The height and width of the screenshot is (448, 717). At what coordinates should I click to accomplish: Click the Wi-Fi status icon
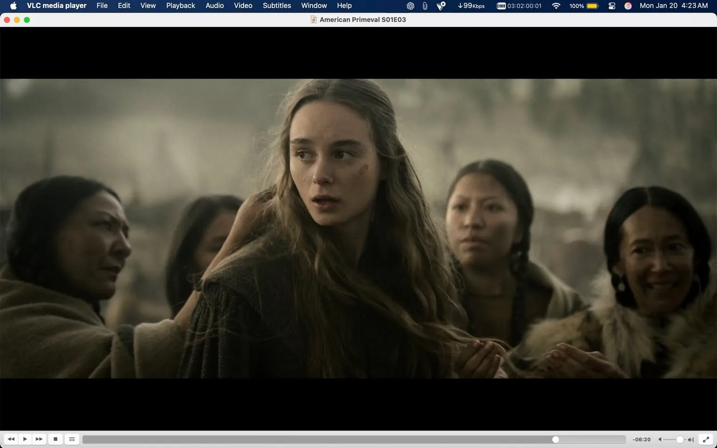[556, 6]
